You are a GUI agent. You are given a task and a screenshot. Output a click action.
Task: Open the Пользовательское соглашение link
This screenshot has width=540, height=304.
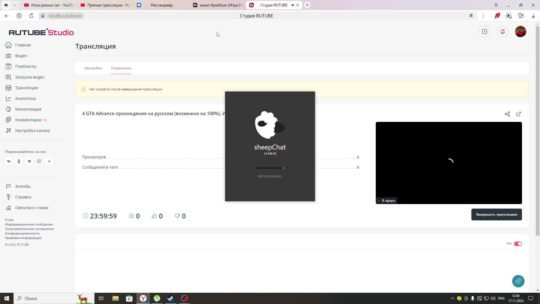click(x=30, y=229)
